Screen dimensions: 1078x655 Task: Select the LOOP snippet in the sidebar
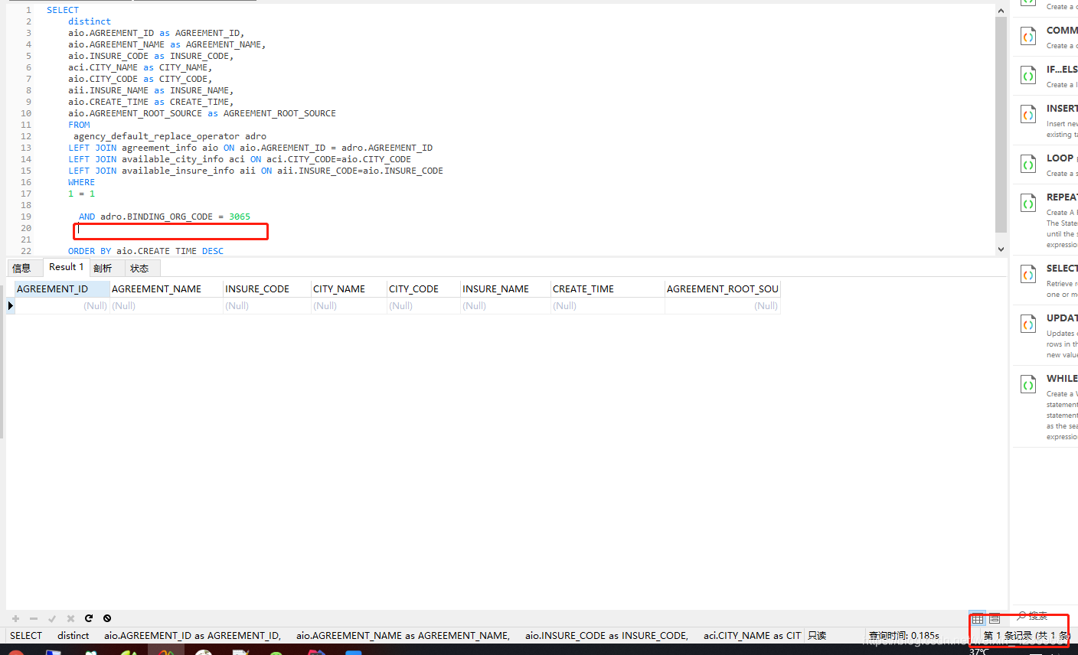[1027, 164]
